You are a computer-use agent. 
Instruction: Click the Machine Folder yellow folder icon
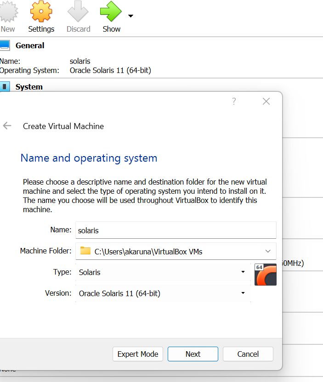[85, 251]
